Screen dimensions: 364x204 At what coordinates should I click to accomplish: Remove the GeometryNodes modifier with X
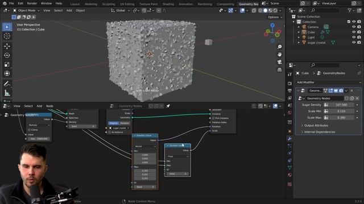click(x=351, y=91)
